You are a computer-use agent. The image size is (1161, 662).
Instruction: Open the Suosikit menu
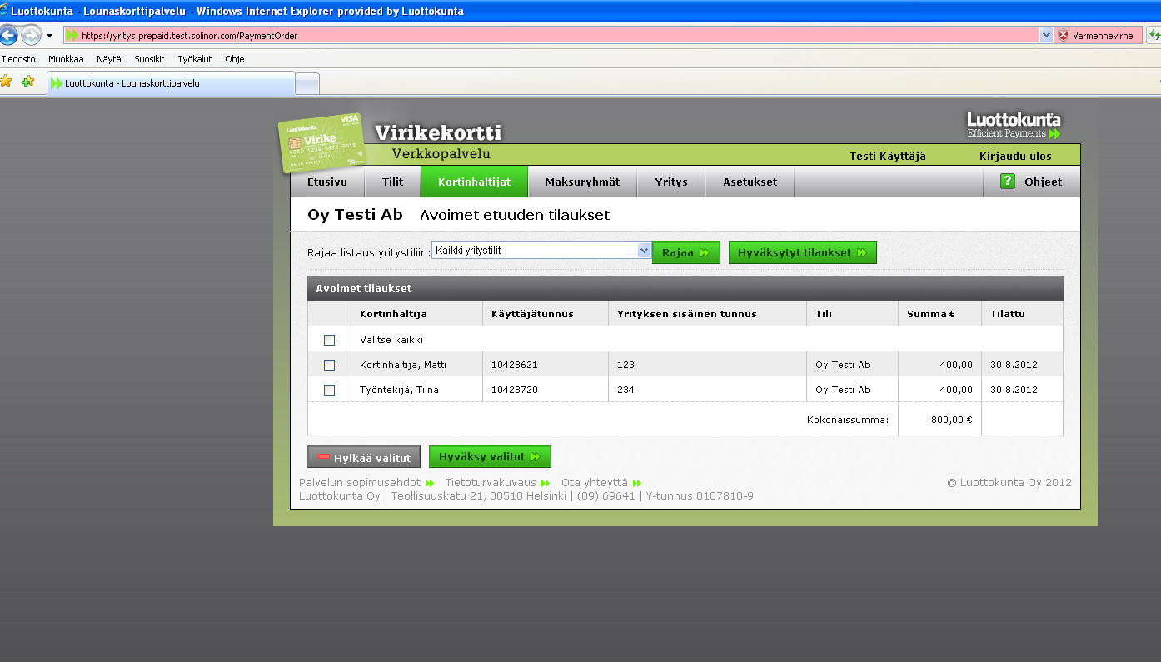(149, 59)
